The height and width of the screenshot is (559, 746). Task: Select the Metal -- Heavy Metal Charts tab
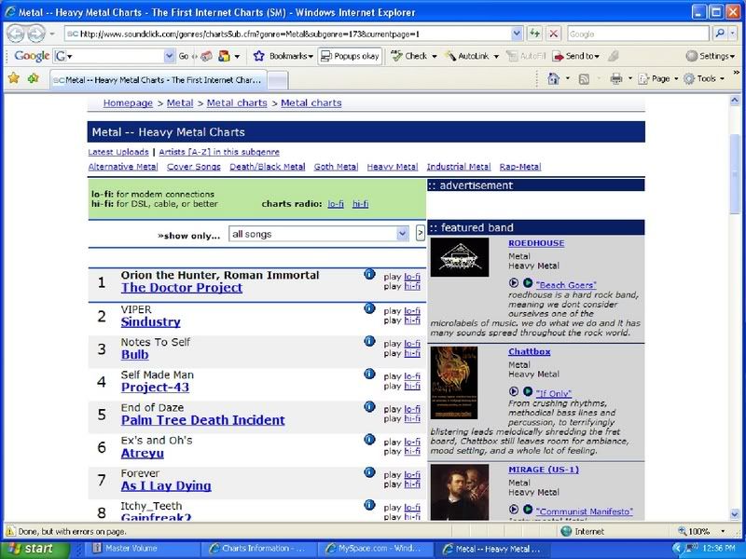coord(158,80)
